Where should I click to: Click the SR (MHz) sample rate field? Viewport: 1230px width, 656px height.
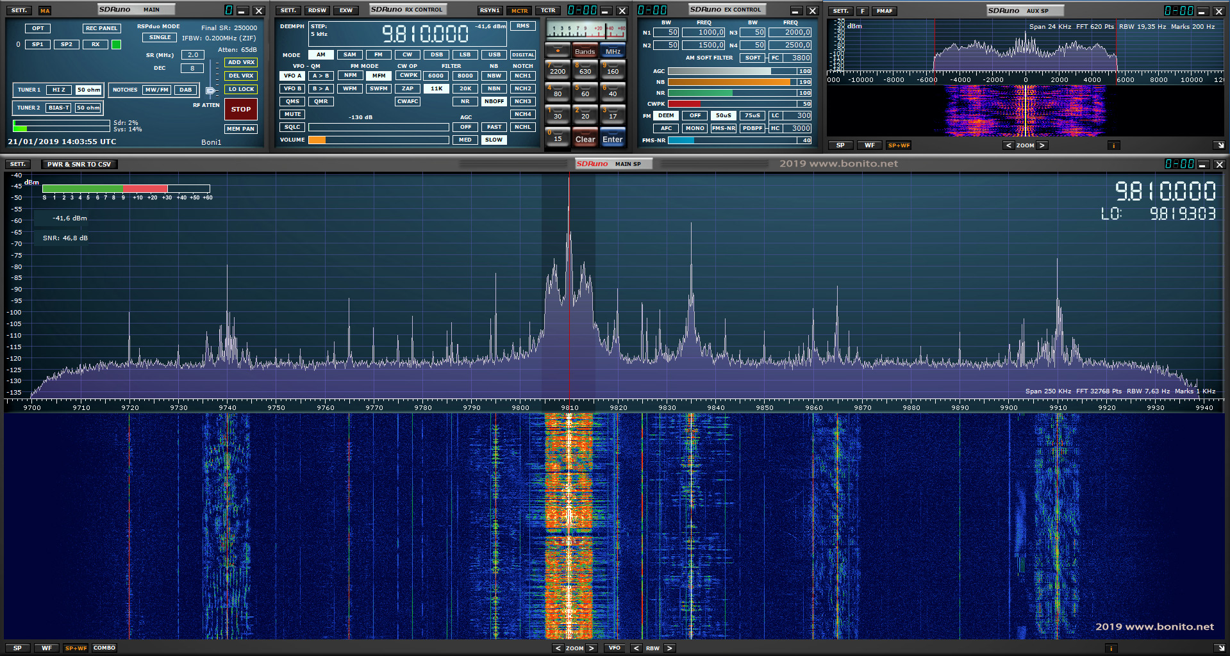click(192, 55)
